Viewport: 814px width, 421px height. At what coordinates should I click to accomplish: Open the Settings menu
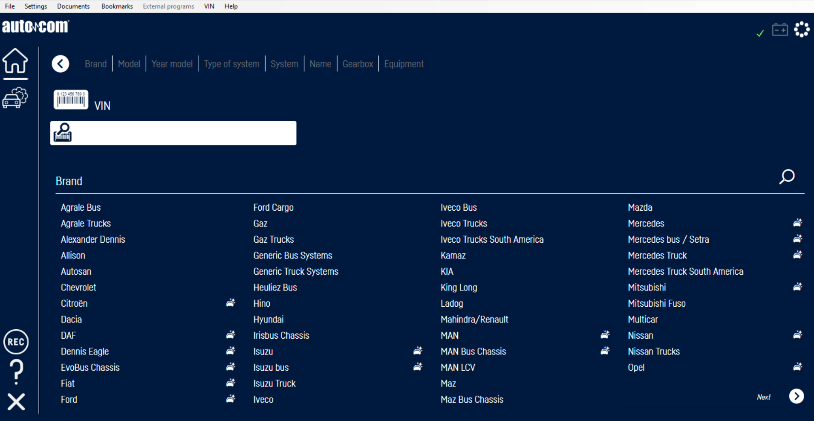pos(36,6)
